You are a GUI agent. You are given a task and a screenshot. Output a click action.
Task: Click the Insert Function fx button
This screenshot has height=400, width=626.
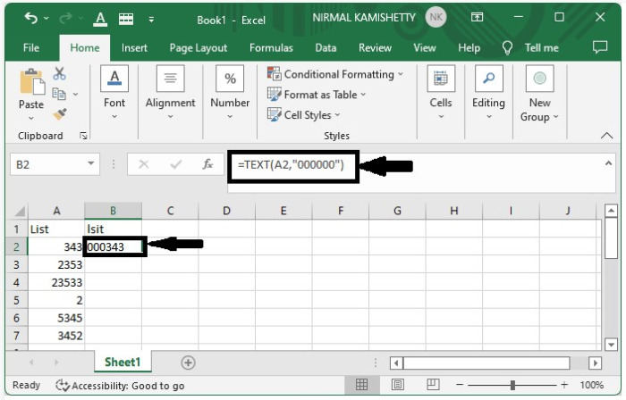207,163
